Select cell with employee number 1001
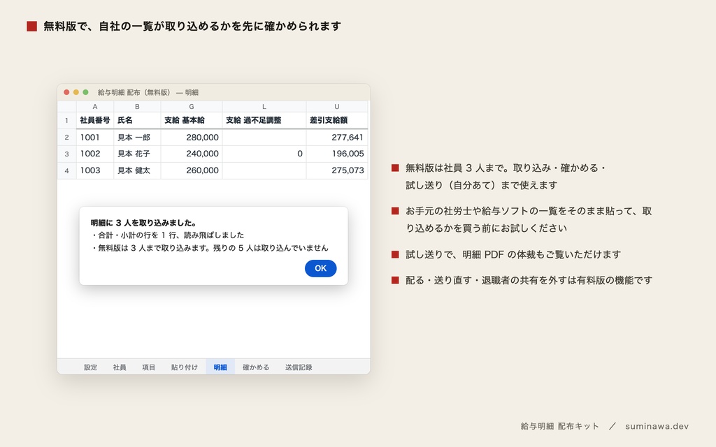This screenshot has width=716, height=447. 95,138
